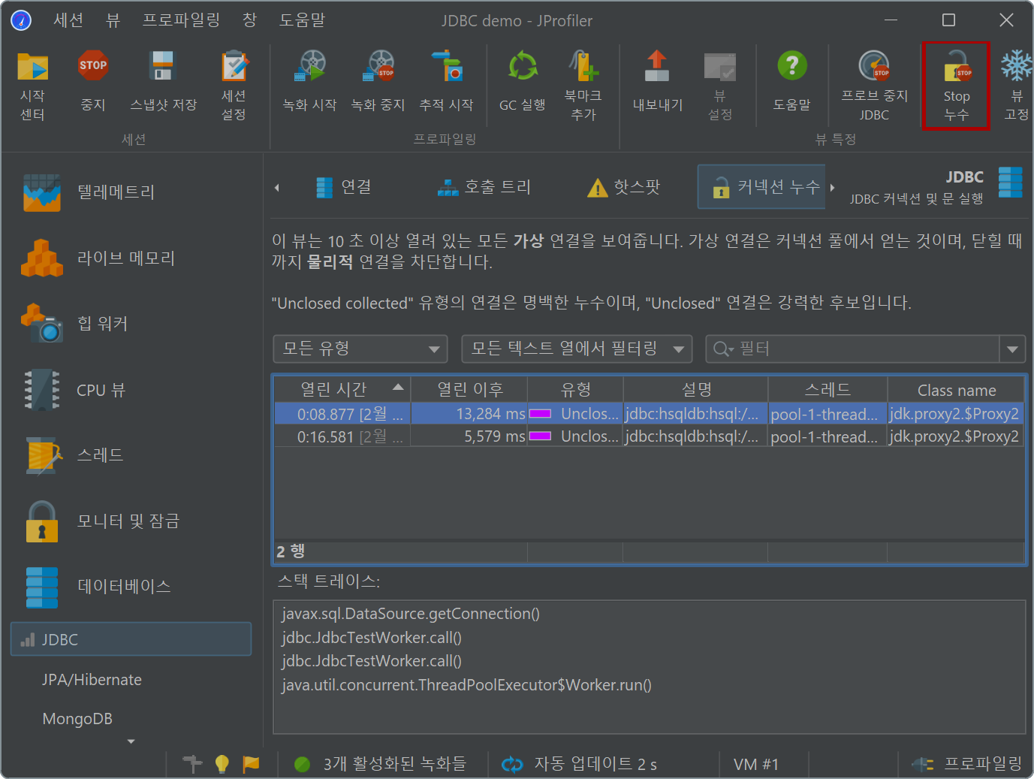The image size is (1034, 779).
Task: Open the 라이브 메모리 section
Action: [x=98, y=258]
